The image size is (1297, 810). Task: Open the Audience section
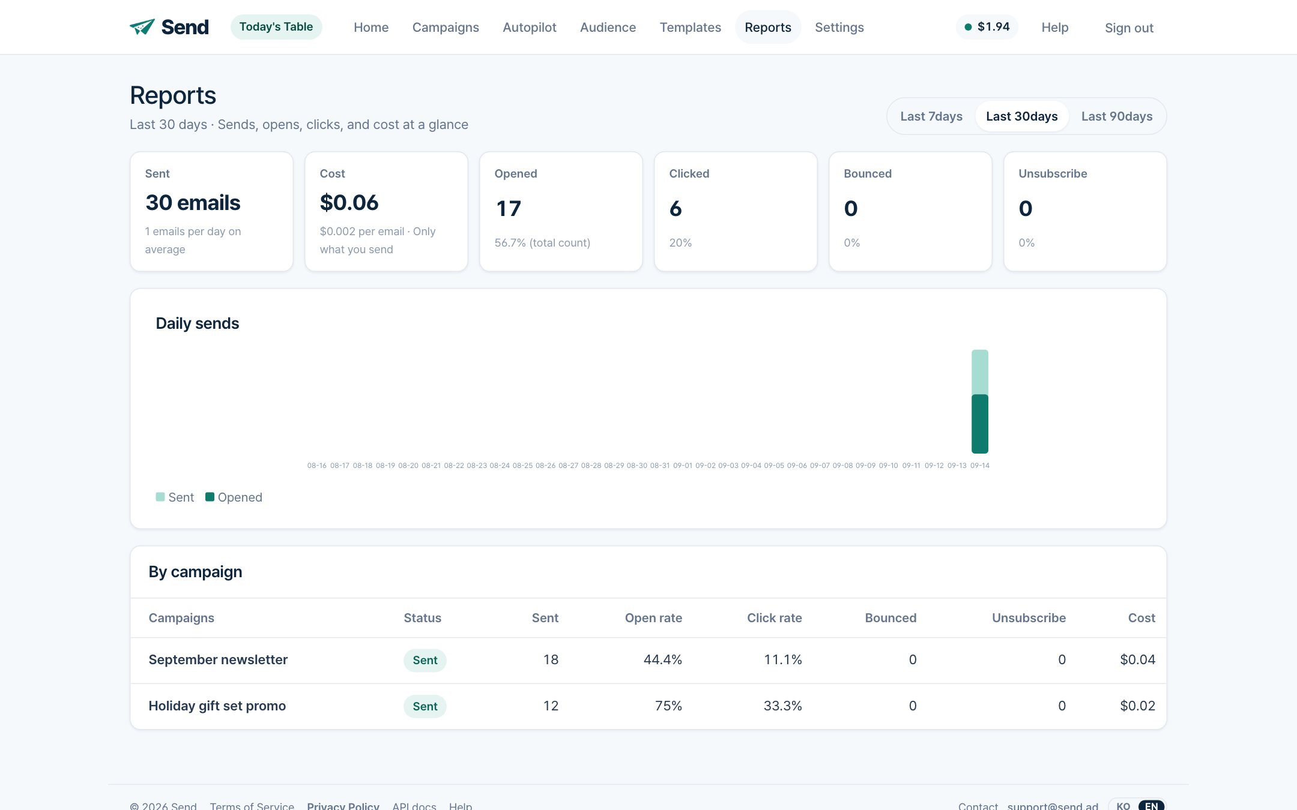coord(608,27)
